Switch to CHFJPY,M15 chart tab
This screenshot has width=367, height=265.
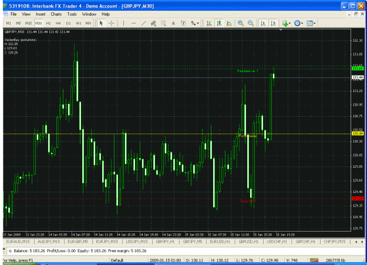(335, 242)
